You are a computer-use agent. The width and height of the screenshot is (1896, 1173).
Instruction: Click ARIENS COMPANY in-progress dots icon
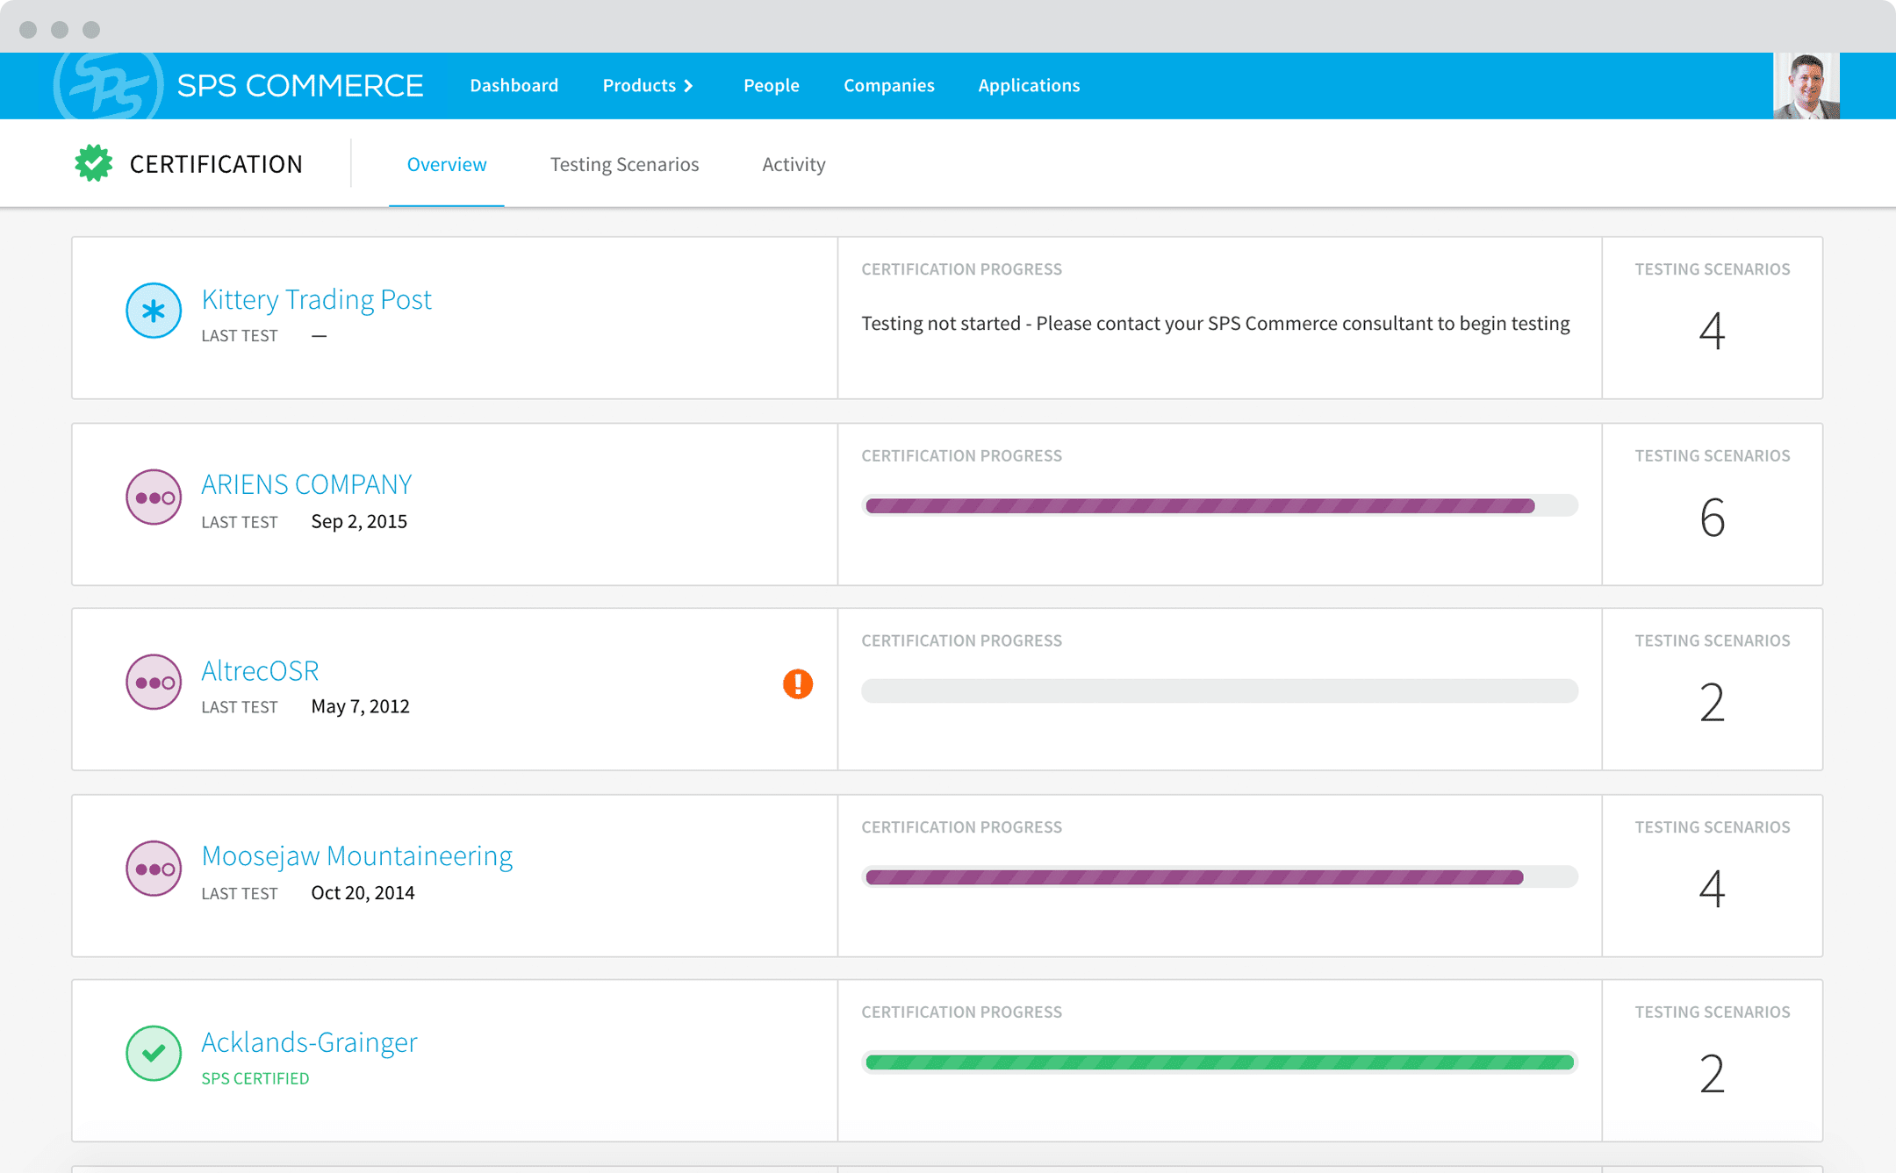(154, 497)
